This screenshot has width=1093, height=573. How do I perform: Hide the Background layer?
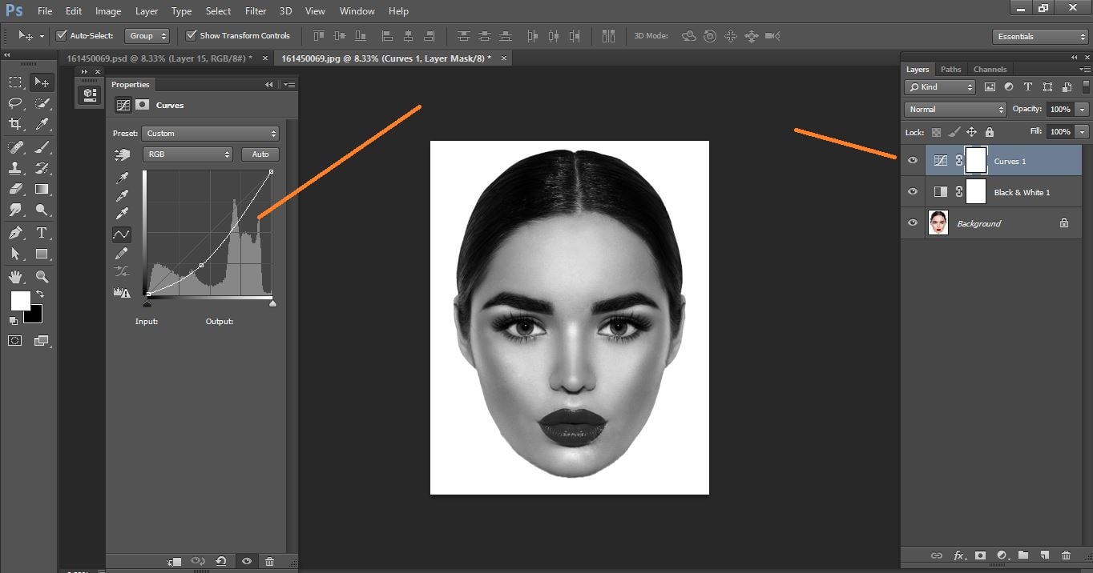(913, 222)
